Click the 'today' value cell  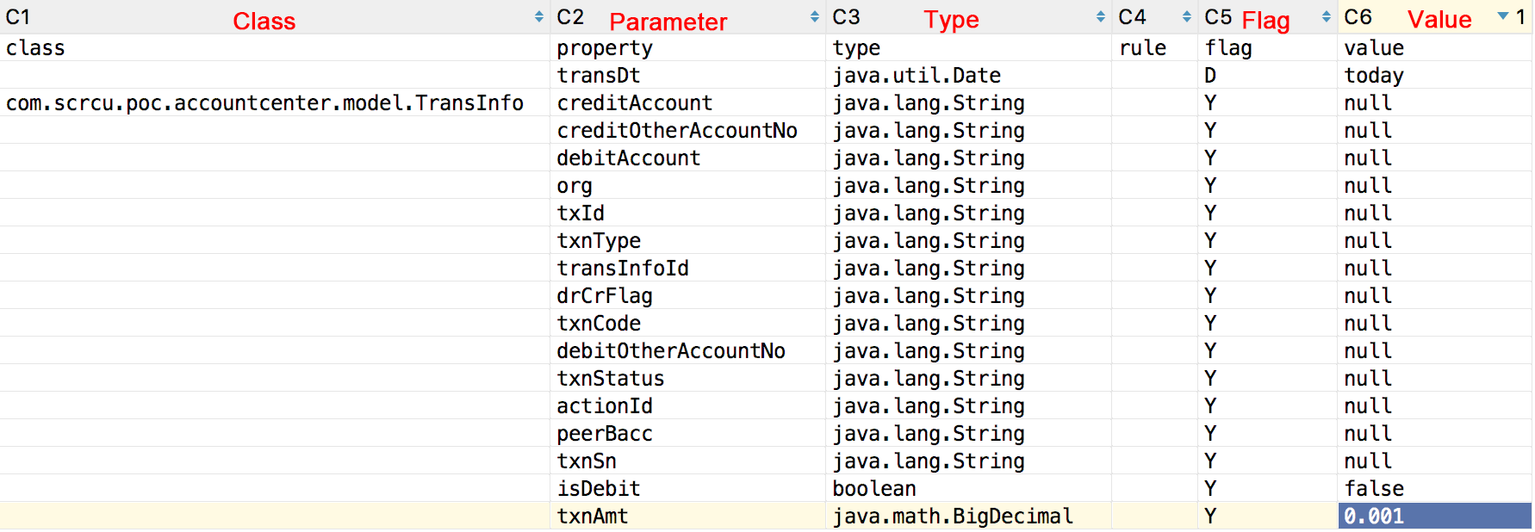(x=1435, y=75)
